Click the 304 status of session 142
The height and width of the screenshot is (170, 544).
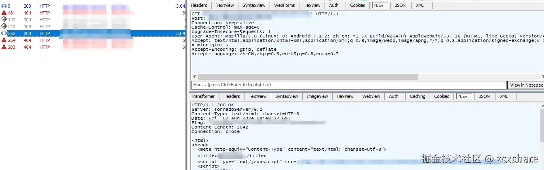pos(27,20)
